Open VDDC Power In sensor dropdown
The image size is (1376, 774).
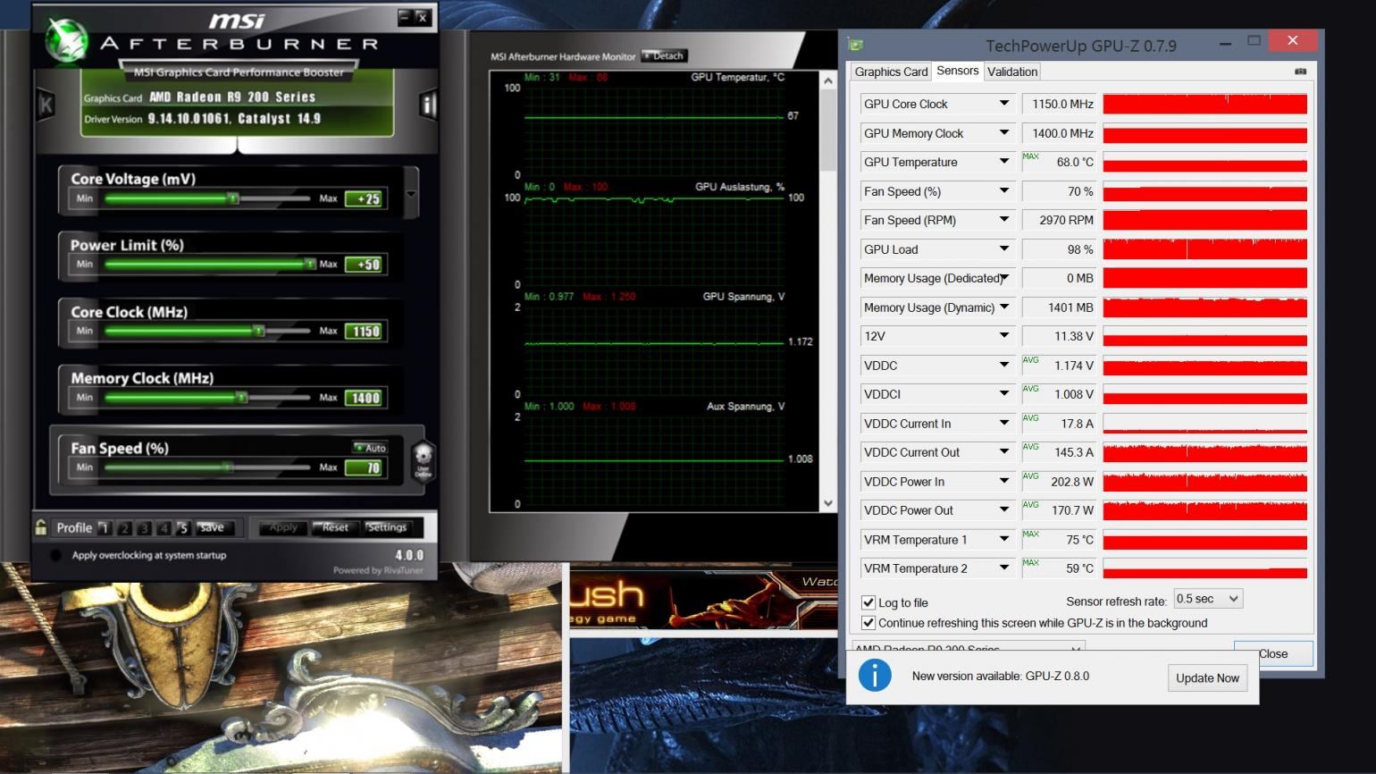(x=1004, y=482)
